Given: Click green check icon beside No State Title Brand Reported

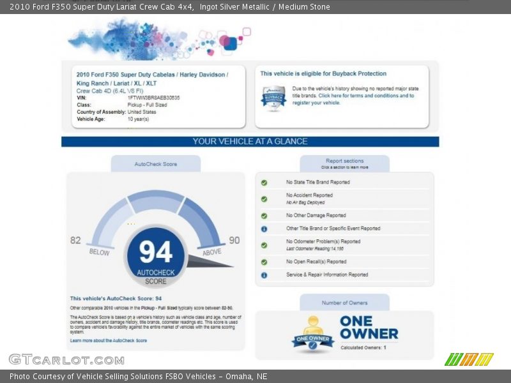Looking at the screenshot, I should pyautogui.click(x=264, y=183).
